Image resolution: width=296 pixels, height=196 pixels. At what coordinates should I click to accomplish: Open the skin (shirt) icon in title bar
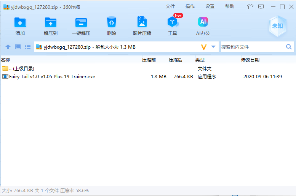pyautogui.click(x=250, y=7)
